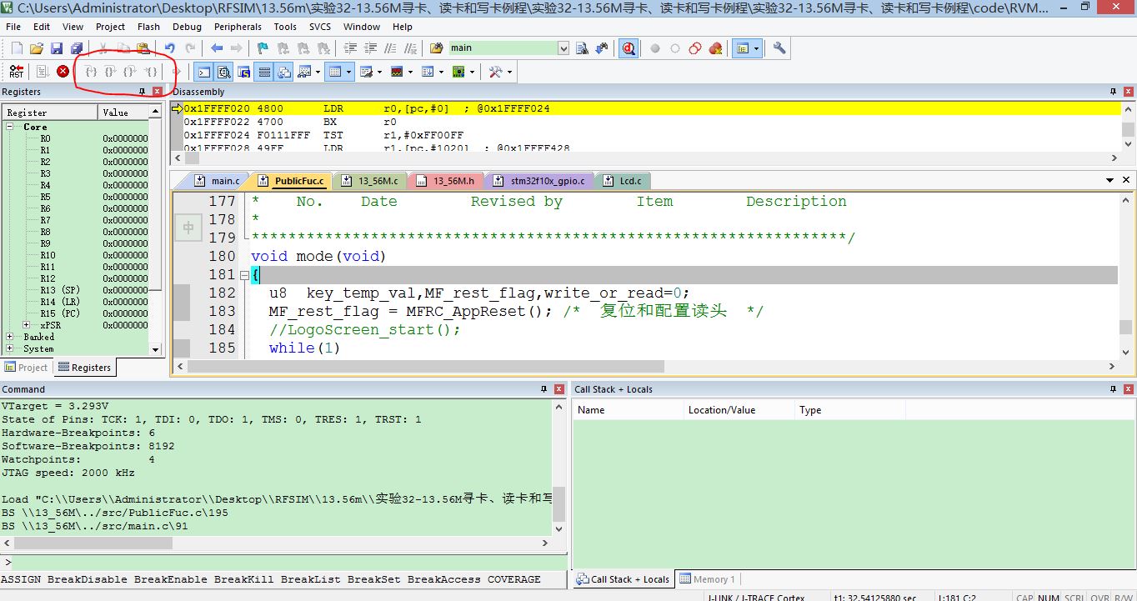This screenshot has width=1137, height=601.
Task: Click the RST reset CPU icon
Action: (16, 72)
